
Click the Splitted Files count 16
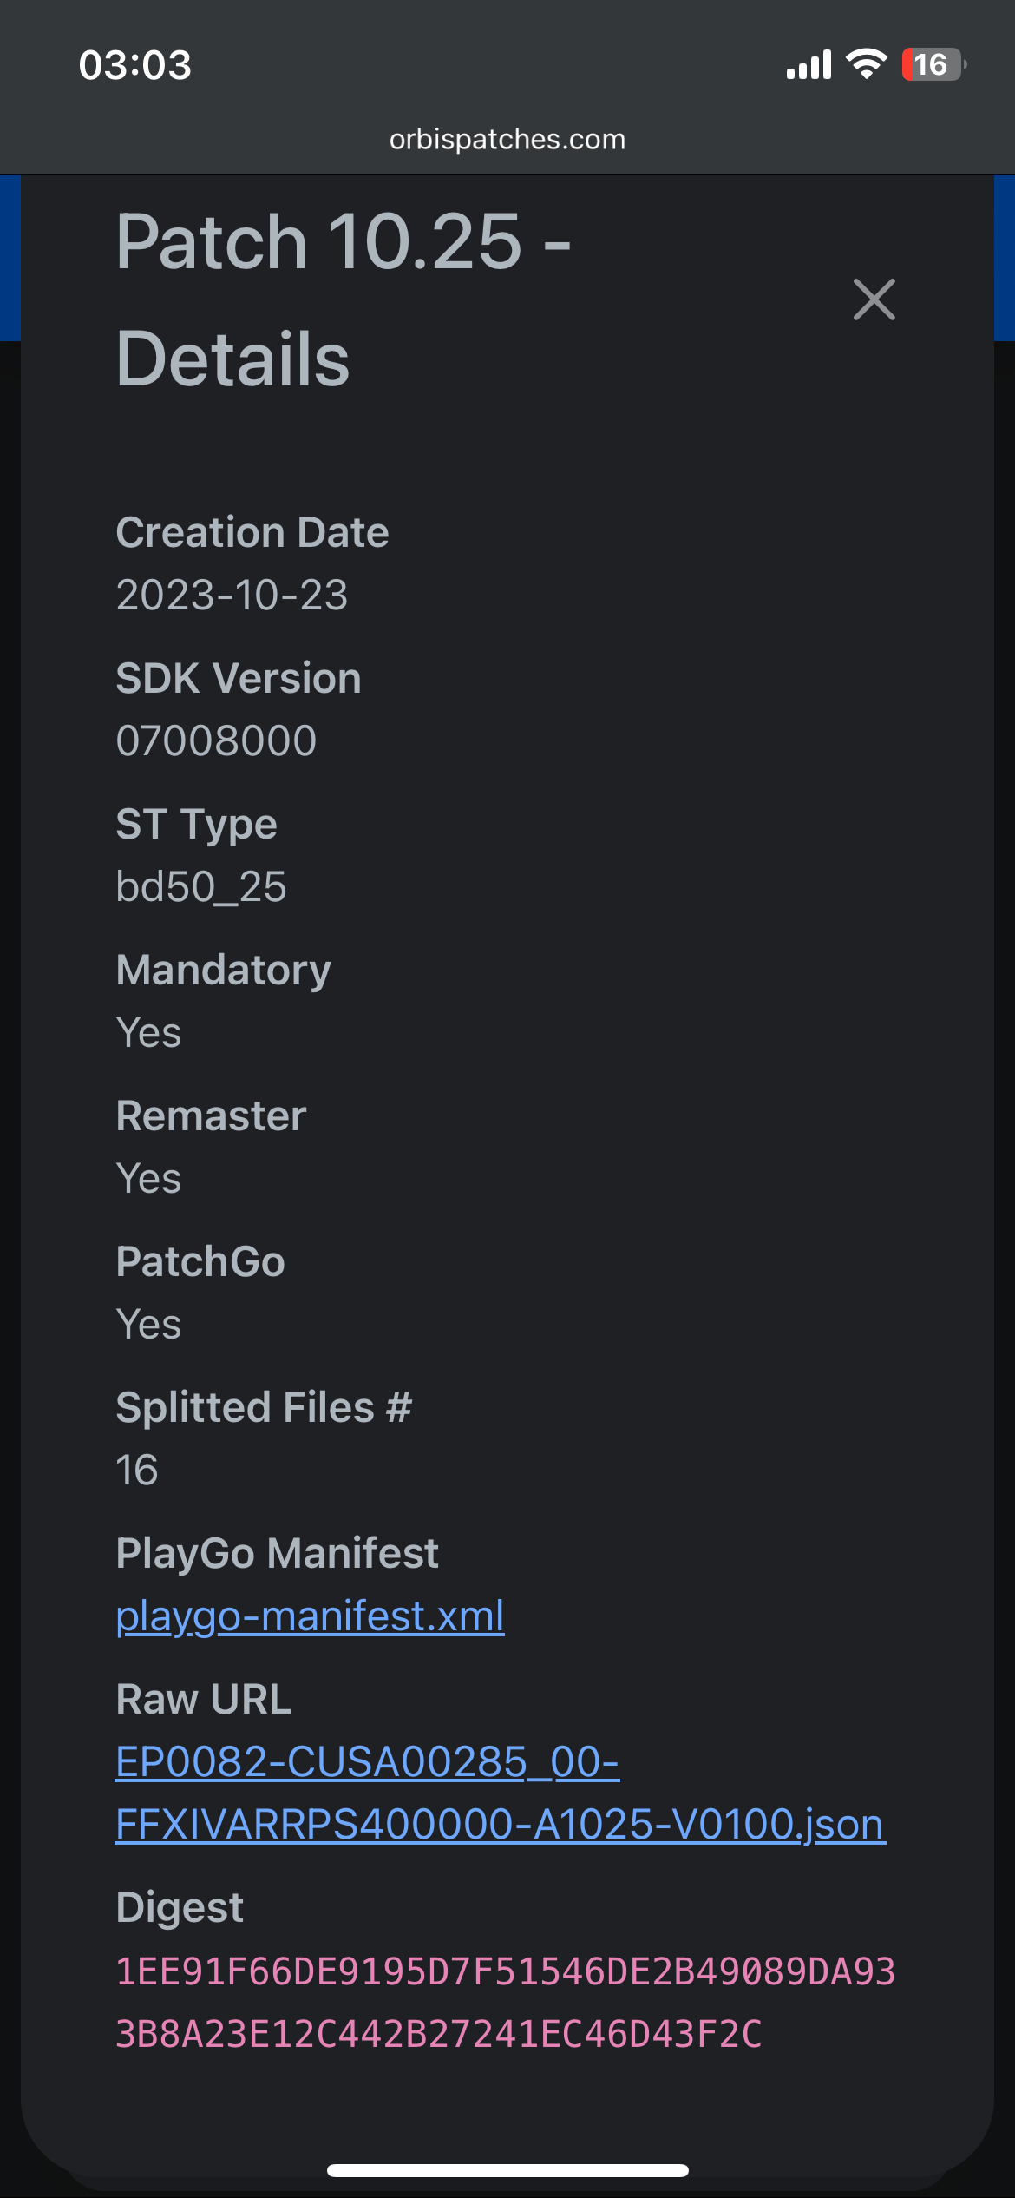point(137,1471)
